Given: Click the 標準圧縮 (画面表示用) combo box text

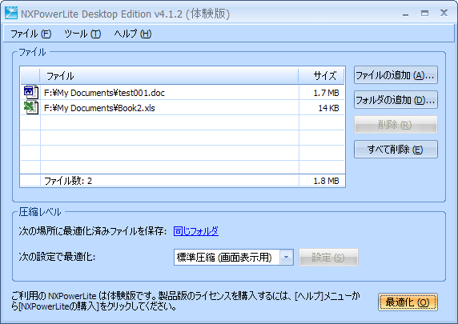Looking at the screenshot, I should coord(224,257).
